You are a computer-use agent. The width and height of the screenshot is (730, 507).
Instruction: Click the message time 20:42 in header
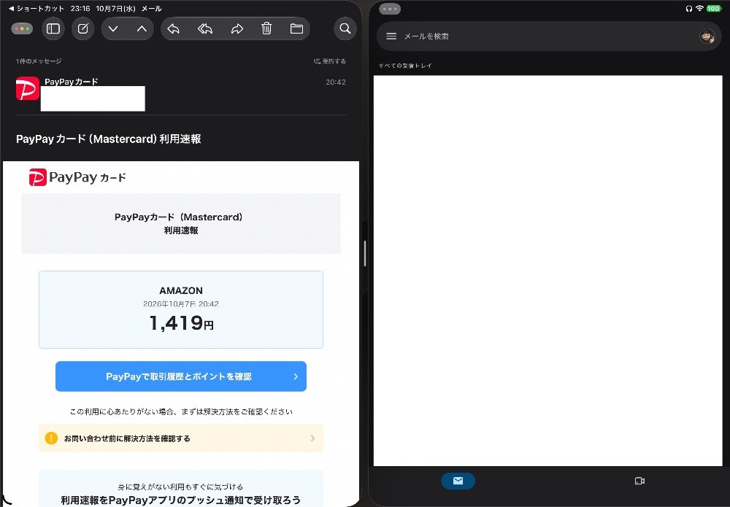pos(336,82)
